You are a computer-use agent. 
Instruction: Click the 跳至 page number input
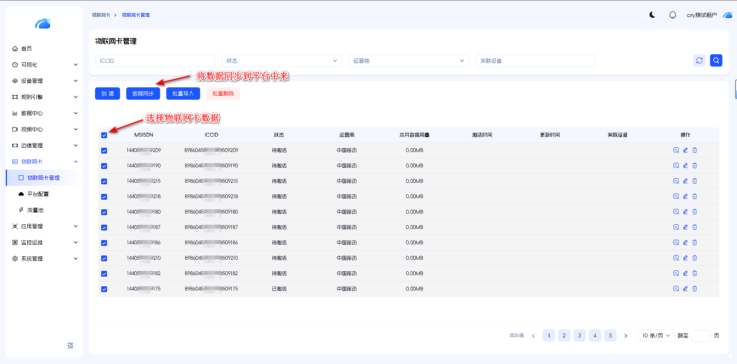(x=701, y=336)
